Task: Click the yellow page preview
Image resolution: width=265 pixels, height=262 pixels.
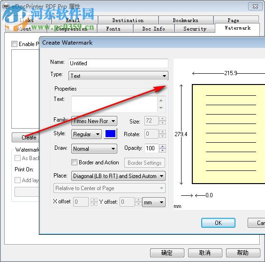Action: point(228,134)
